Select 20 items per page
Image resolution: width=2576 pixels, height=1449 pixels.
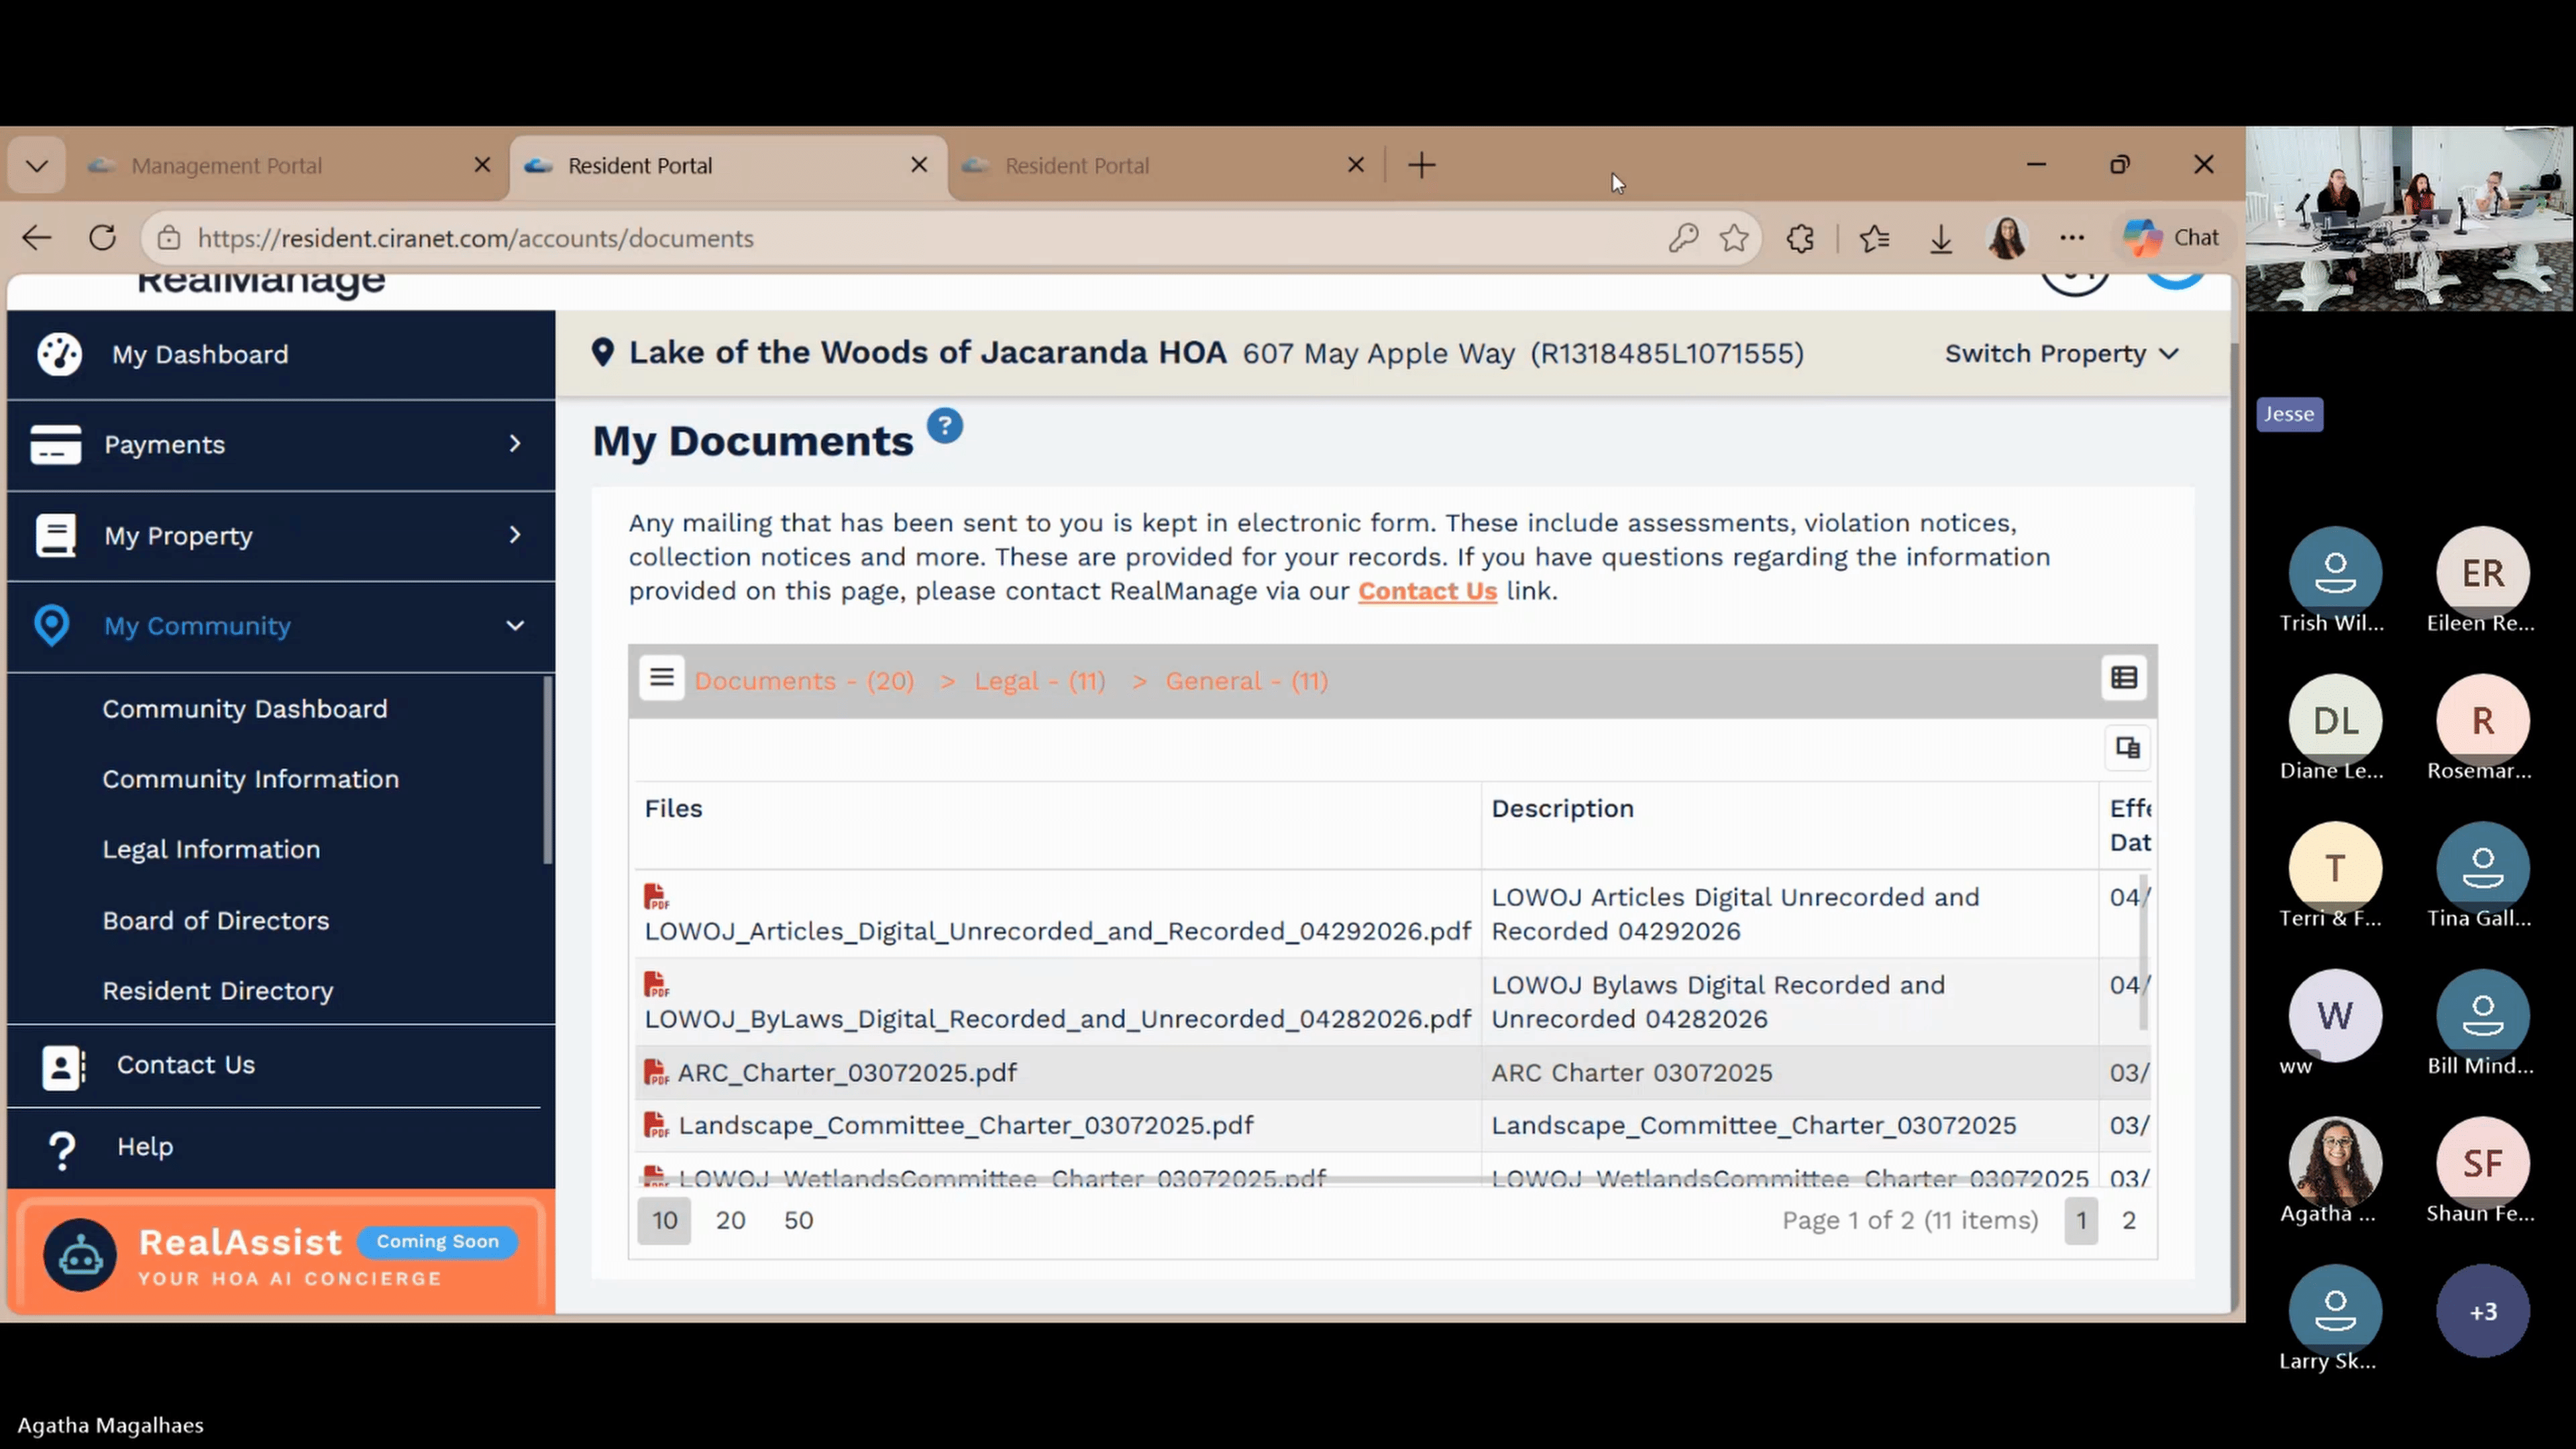tap(730, 1220)
